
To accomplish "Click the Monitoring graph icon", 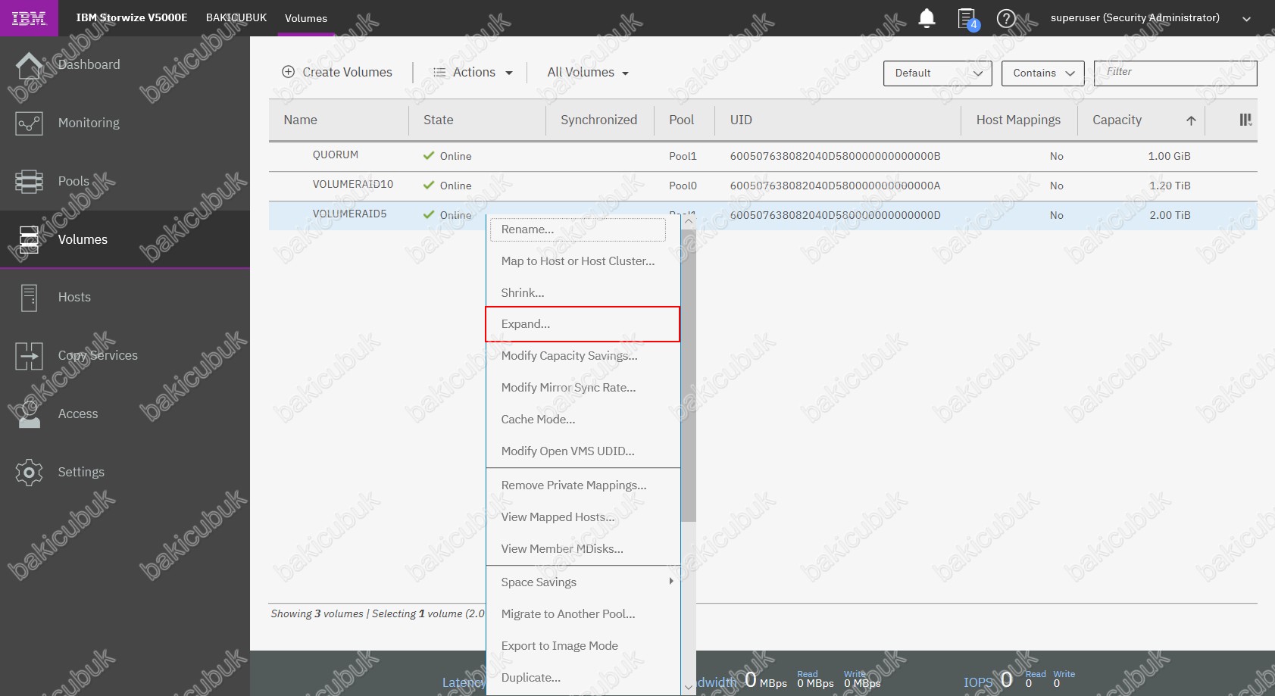I will pos(29,123).
